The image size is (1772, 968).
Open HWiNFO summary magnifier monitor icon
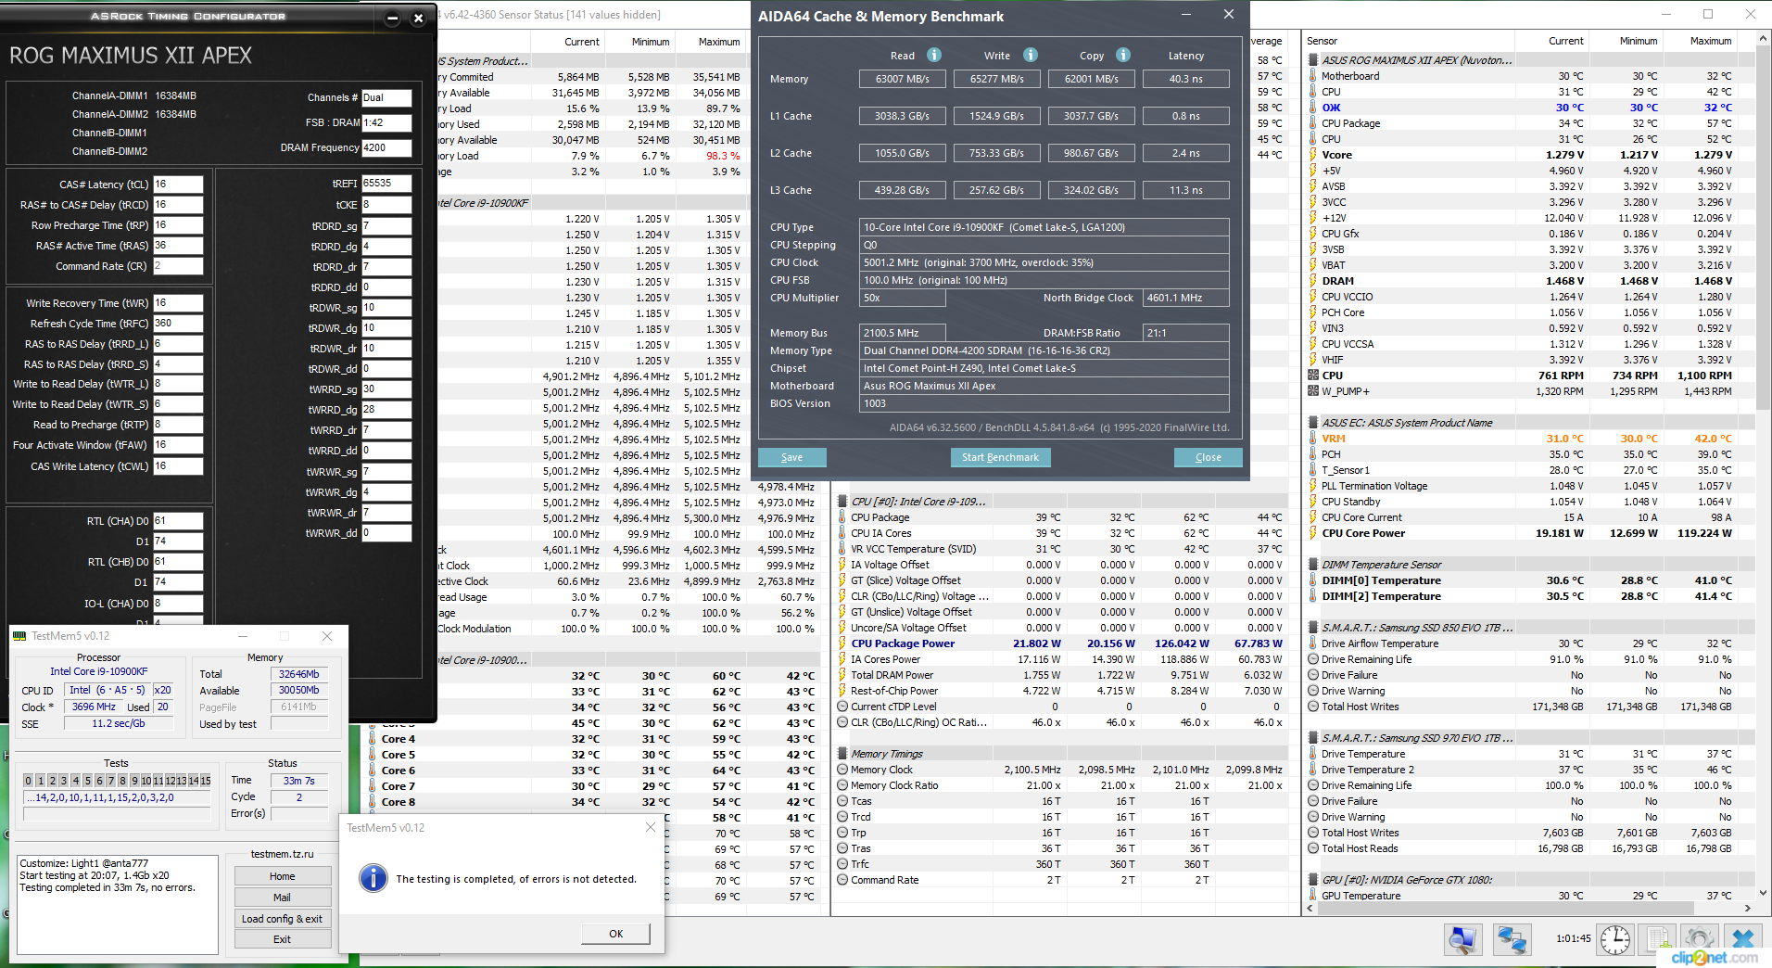tap(1462, 939)
